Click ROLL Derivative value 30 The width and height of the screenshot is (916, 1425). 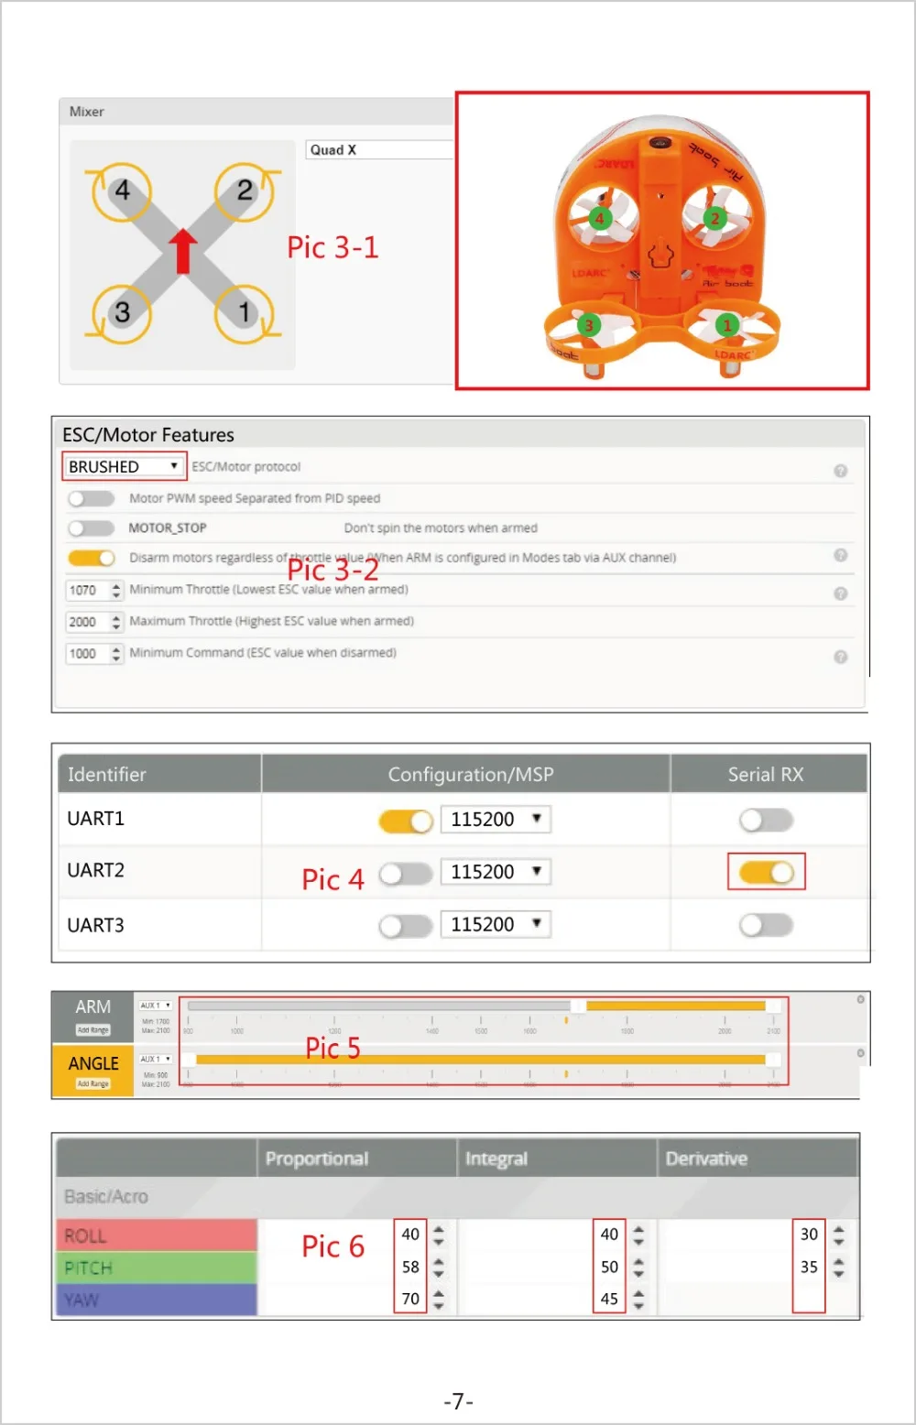(809, 1235)
